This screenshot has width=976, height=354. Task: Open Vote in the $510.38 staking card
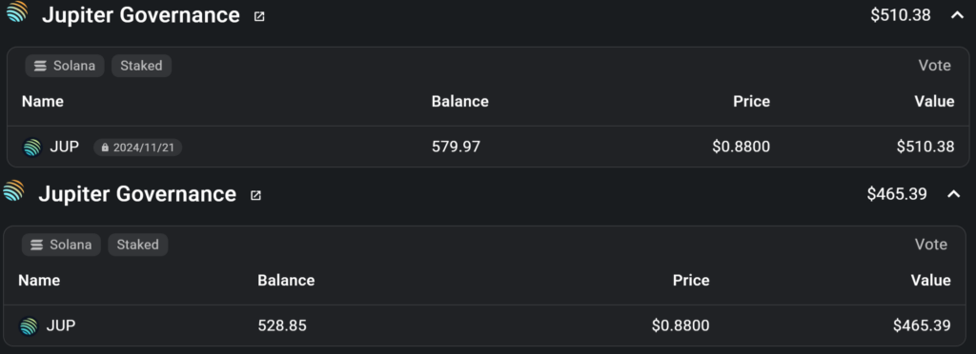coord(934,66)
